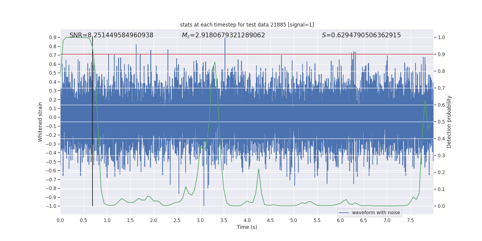Select the 0.0 tick on the Detection probability axis
This screenshot has height=241, width=482.
coord(441,206)
